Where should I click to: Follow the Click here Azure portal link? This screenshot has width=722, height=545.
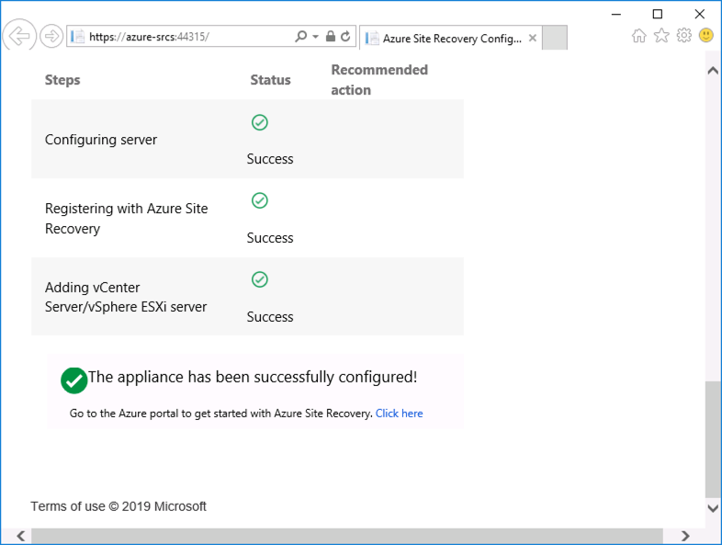tap(400, 414)
